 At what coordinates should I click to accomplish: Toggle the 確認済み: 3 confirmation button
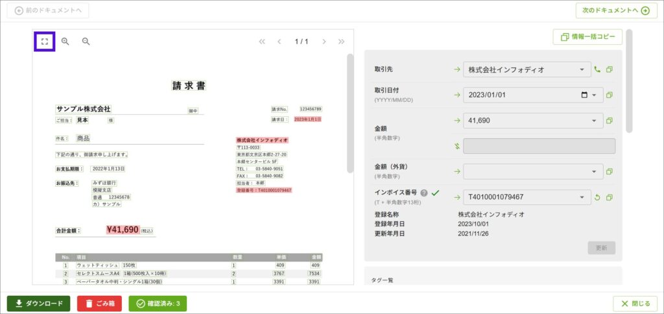pyautogui.click(x=158, y=304)
